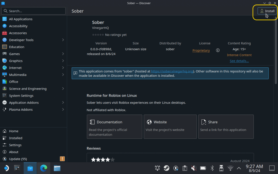Open the See details content rating link

coord(239,61)
